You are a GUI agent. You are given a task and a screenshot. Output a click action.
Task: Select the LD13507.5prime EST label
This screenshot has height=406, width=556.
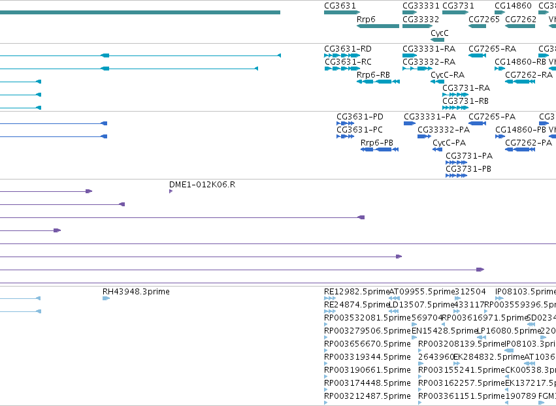point(421,305)
